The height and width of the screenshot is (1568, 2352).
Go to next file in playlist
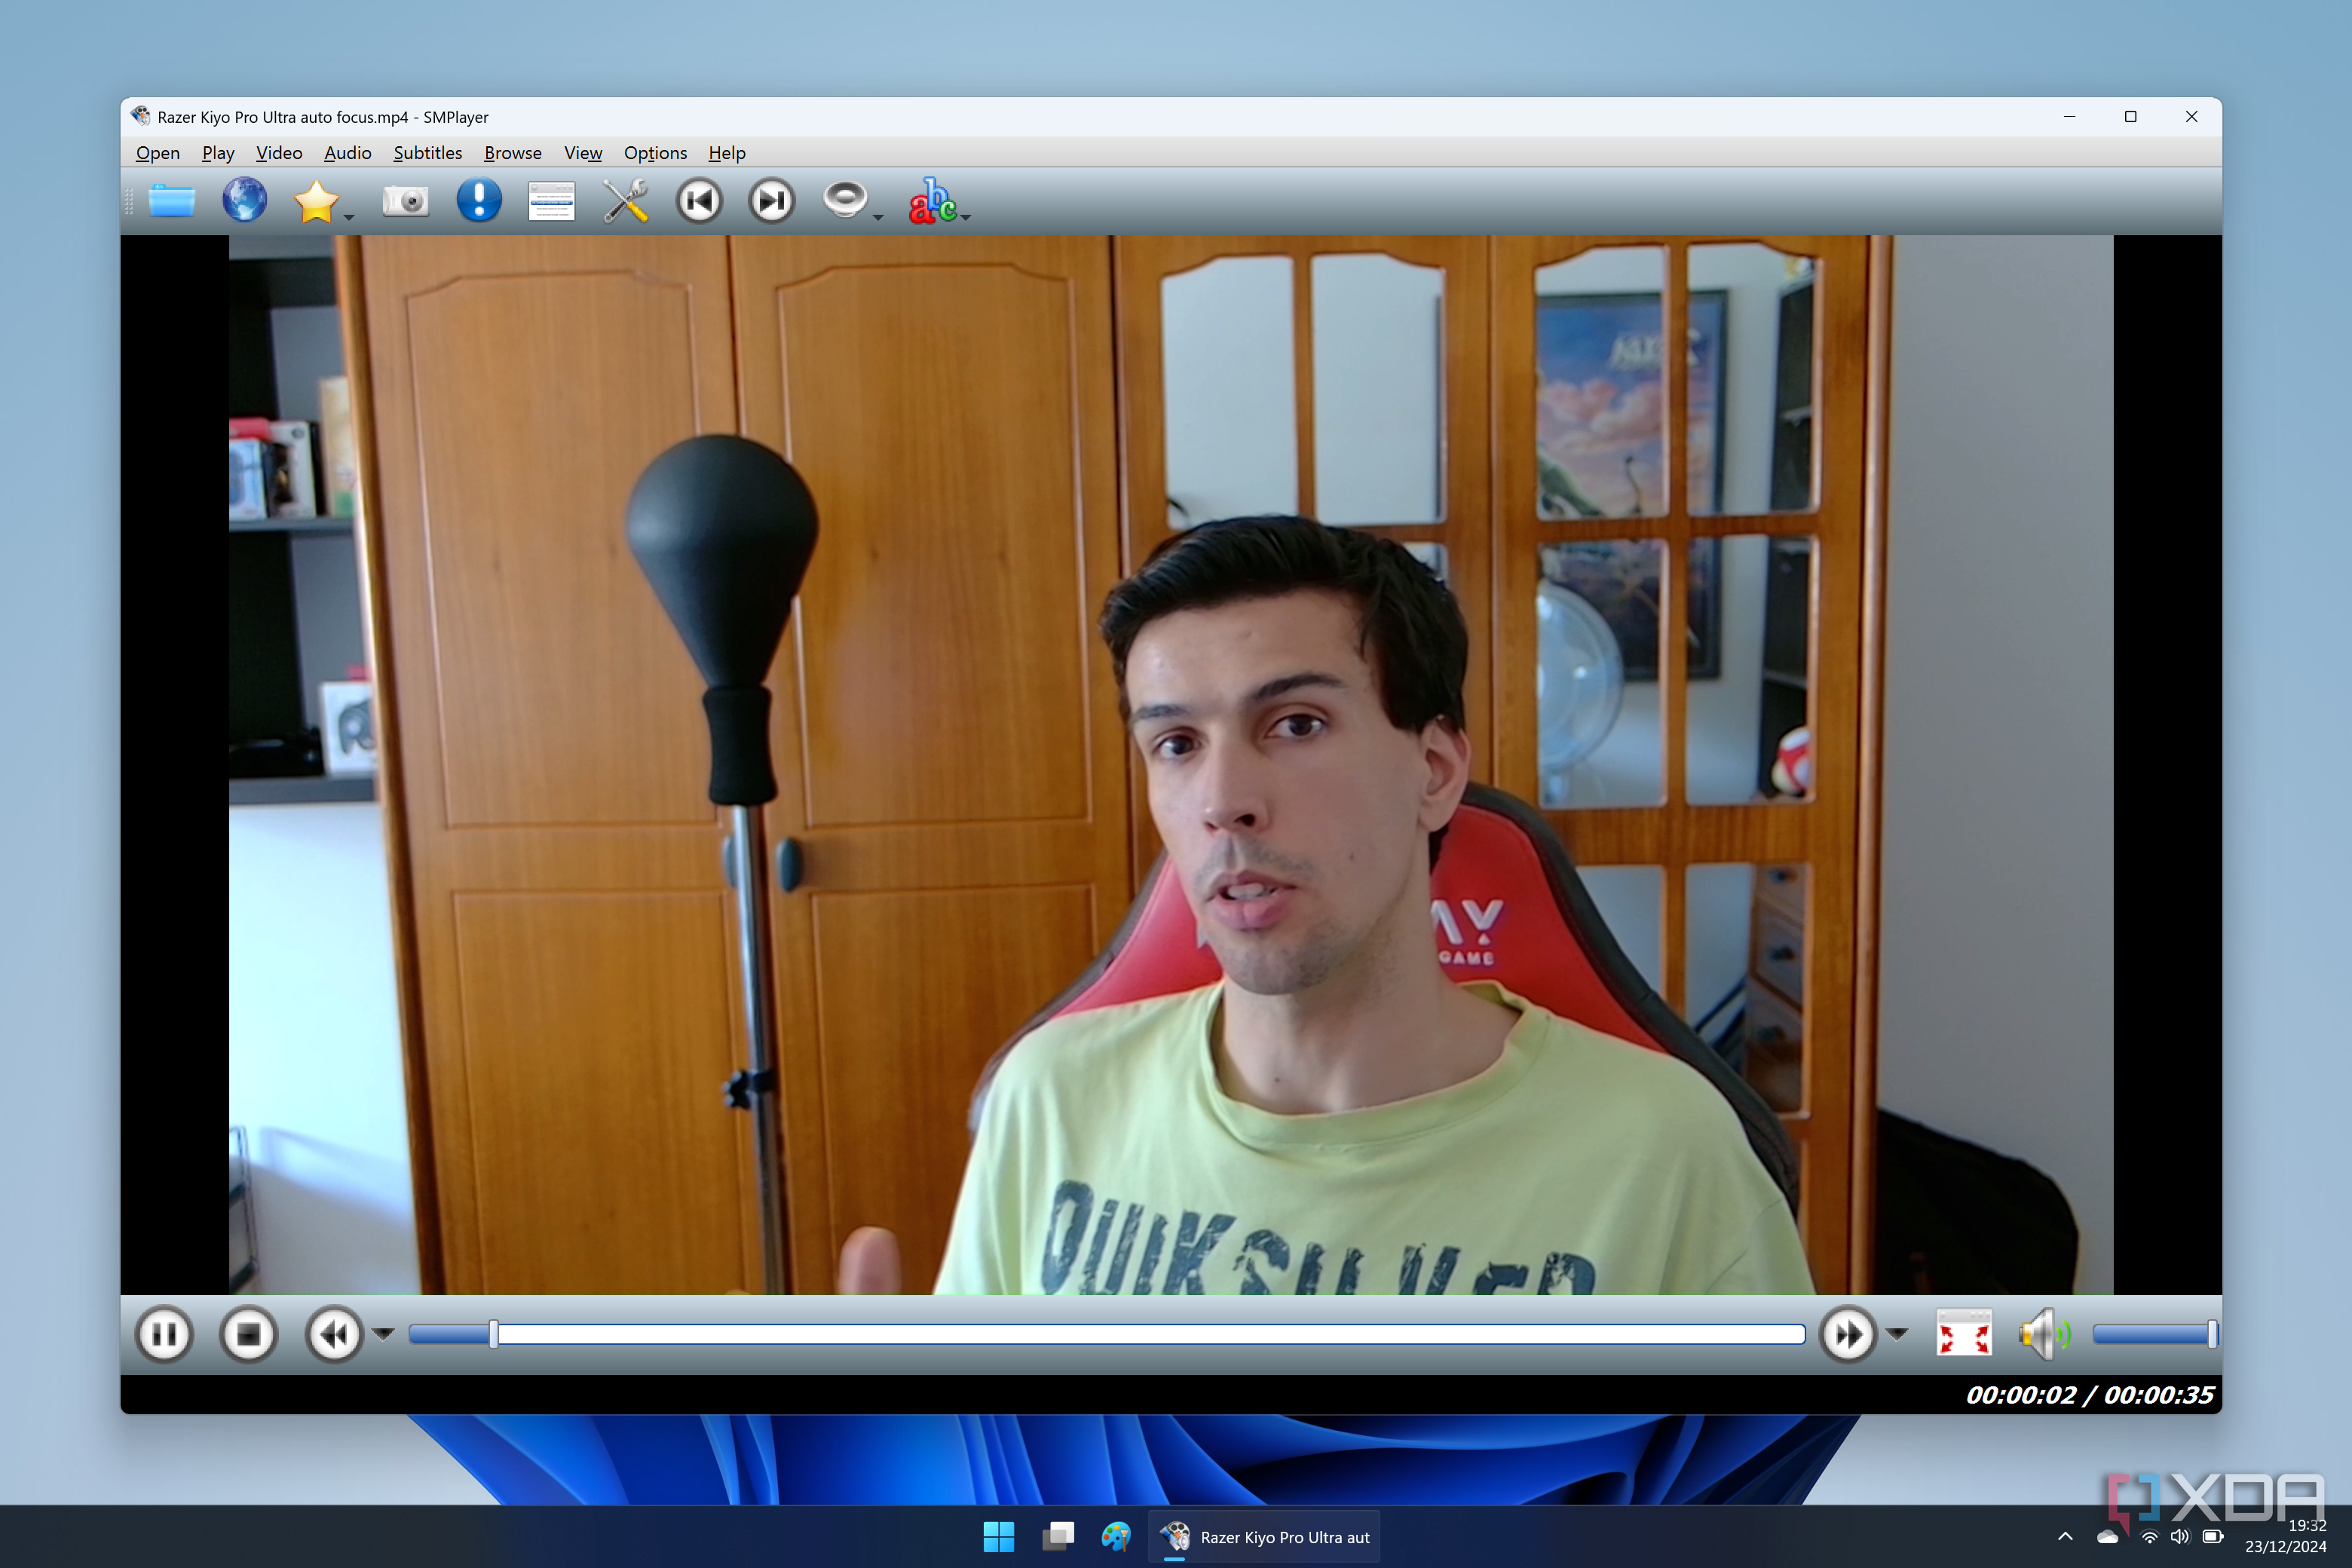point(772,201)
